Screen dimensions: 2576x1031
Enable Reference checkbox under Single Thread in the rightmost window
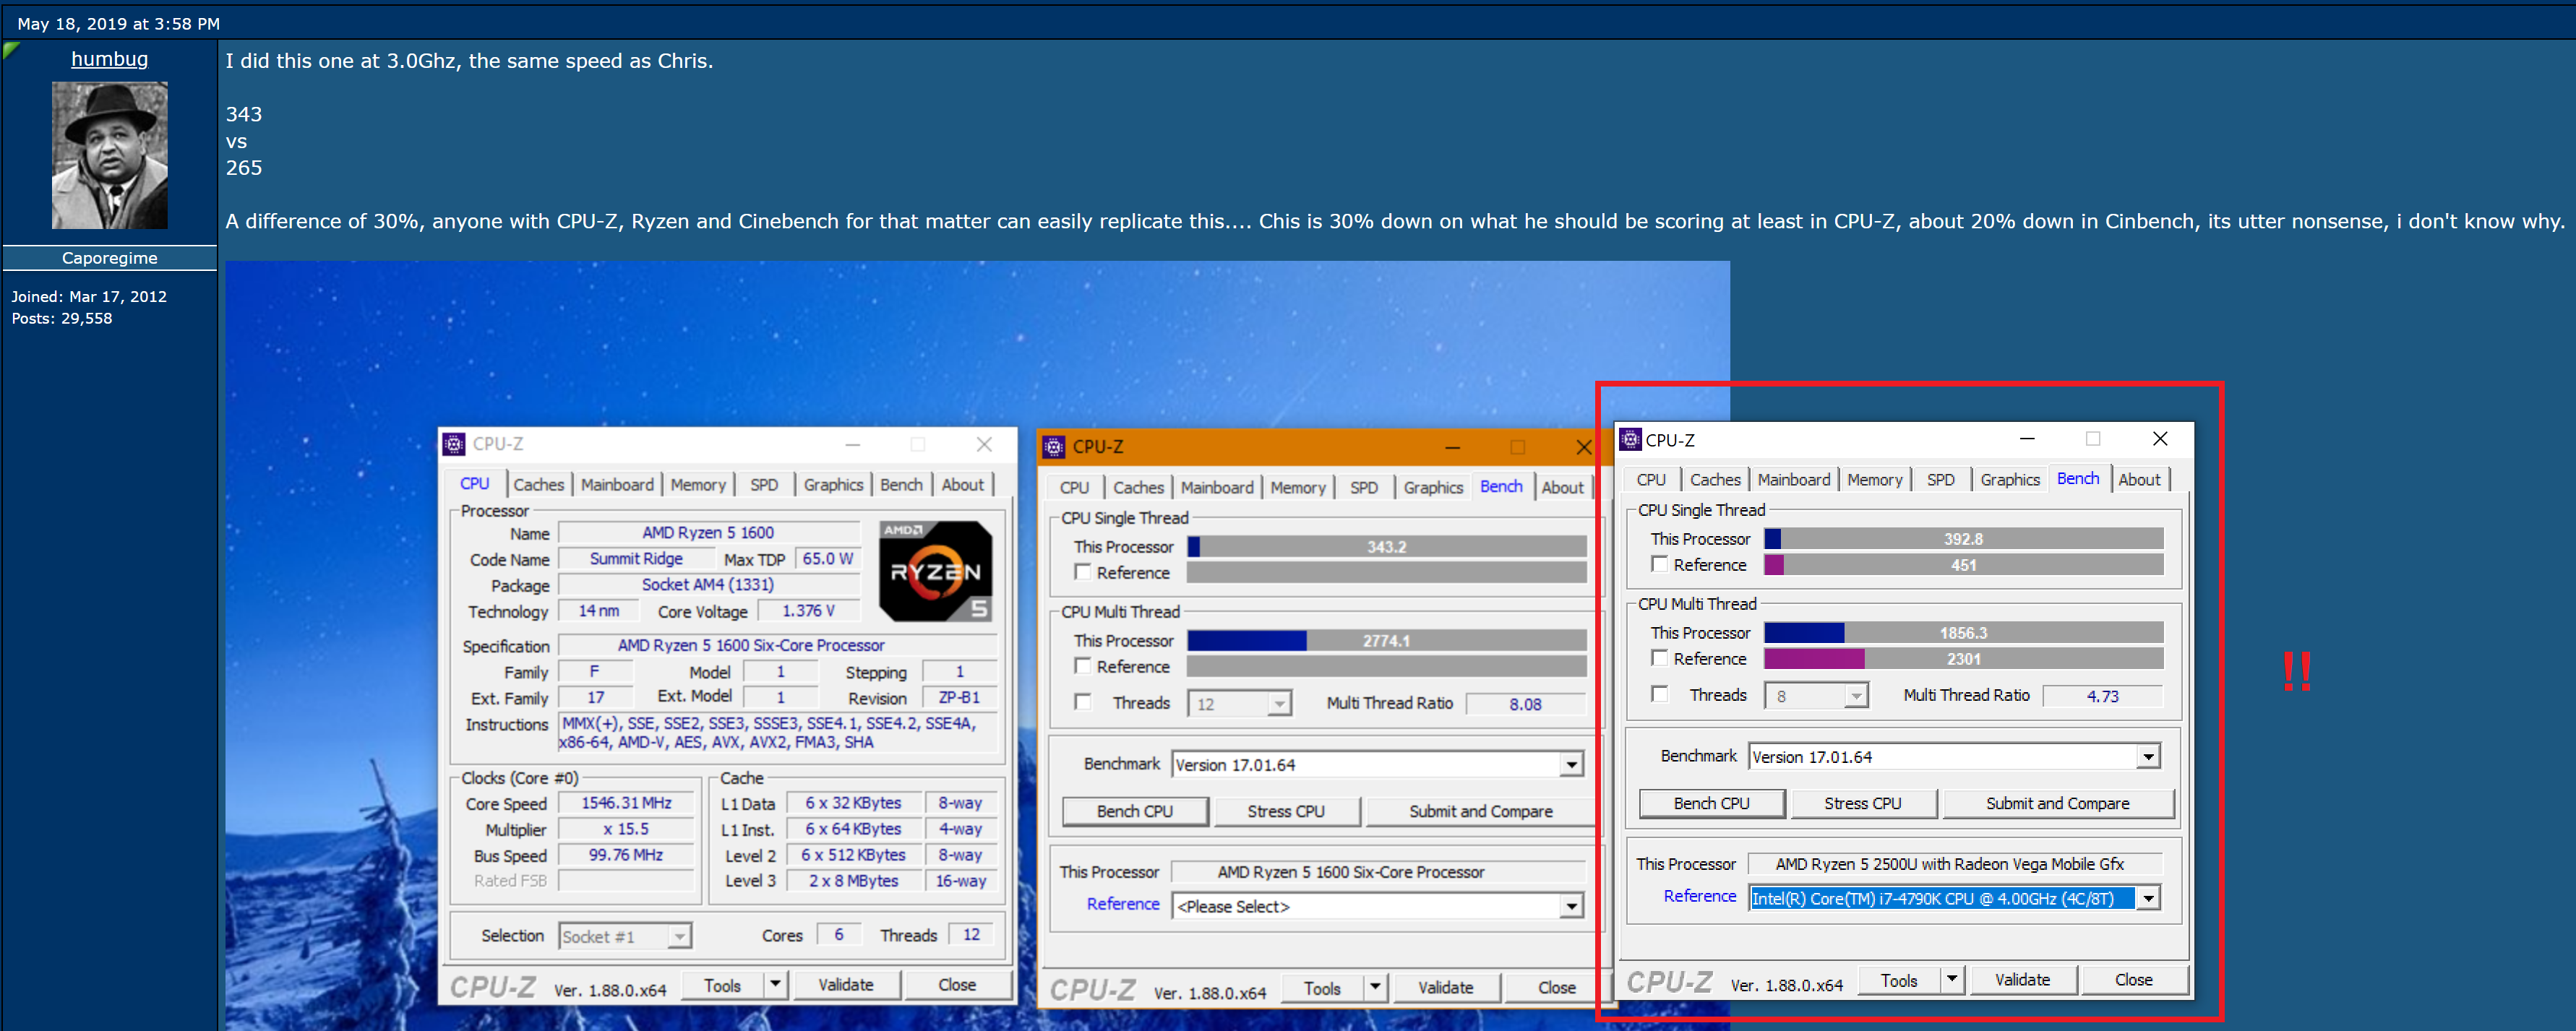1659,564
